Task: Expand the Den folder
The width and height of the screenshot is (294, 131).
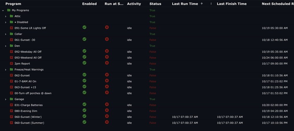Action: point(5,46)
